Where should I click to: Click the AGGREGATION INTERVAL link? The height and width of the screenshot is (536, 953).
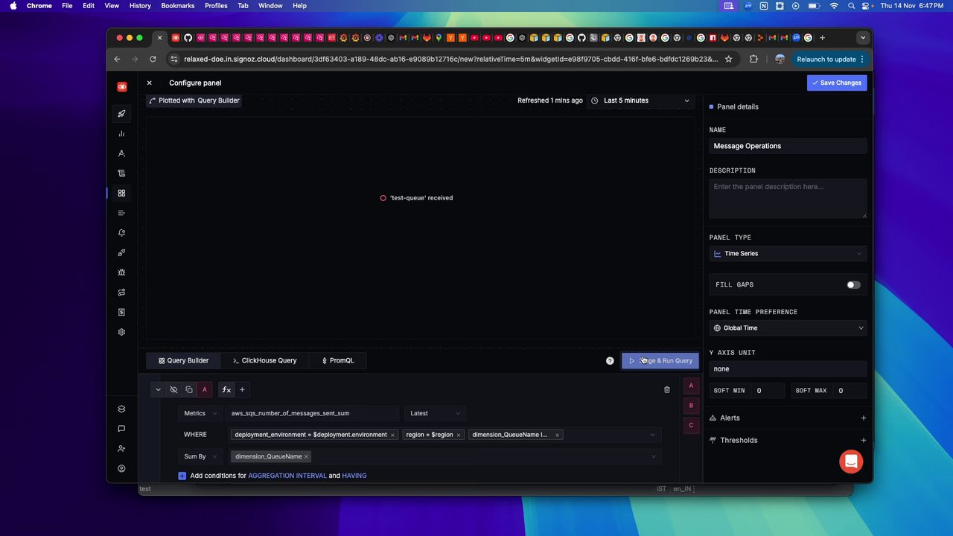click(287, 476)
